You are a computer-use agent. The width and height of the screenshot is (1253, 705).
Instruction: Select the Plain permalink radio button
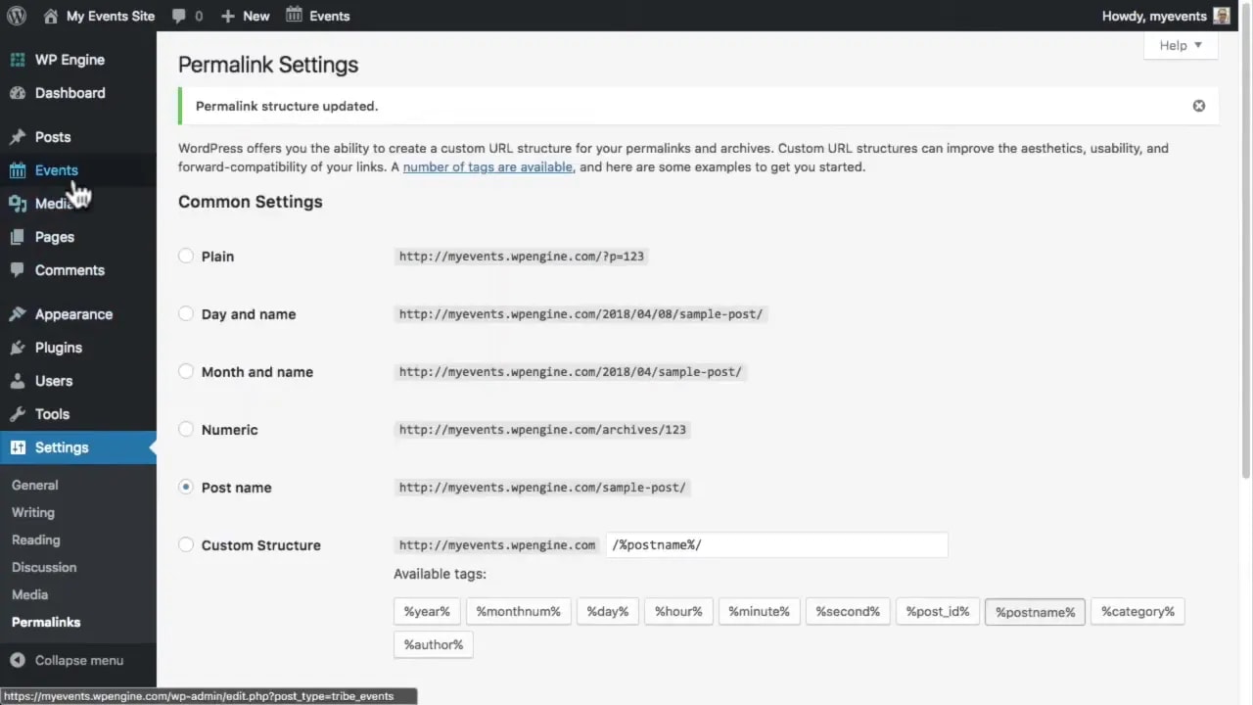click(x=186, y=256)
